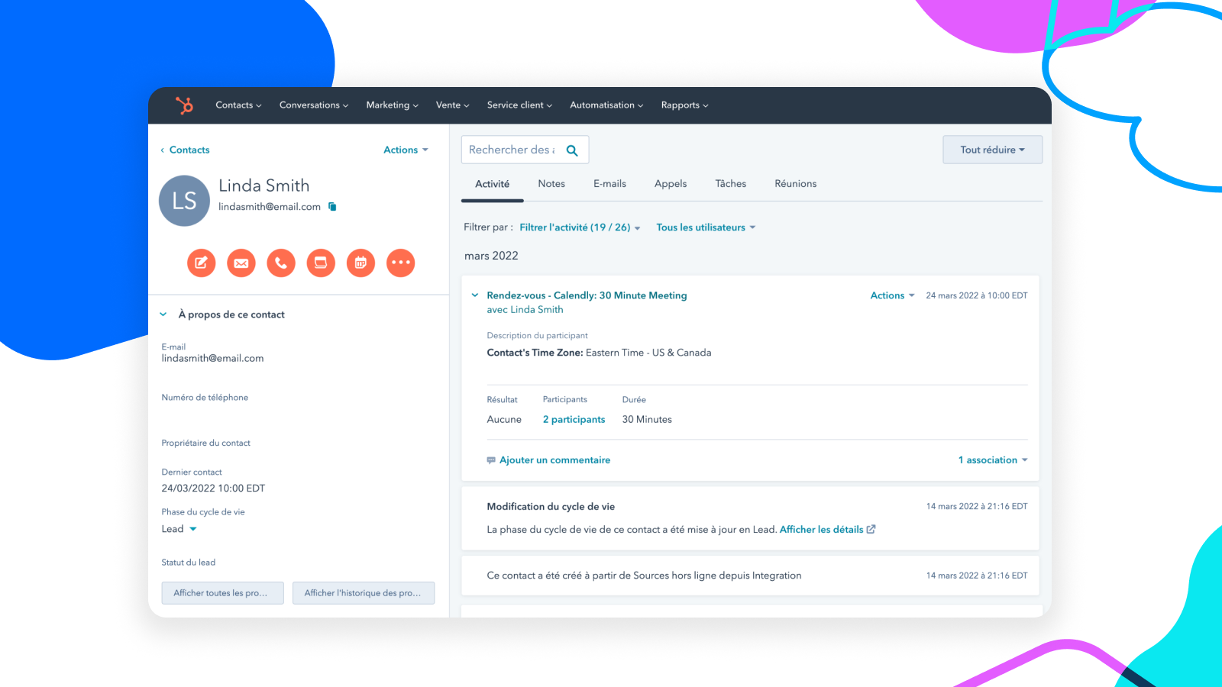1222x687 pixels.
Task: Create a note for Linda Smith
Action: click(x=201, y=263)
